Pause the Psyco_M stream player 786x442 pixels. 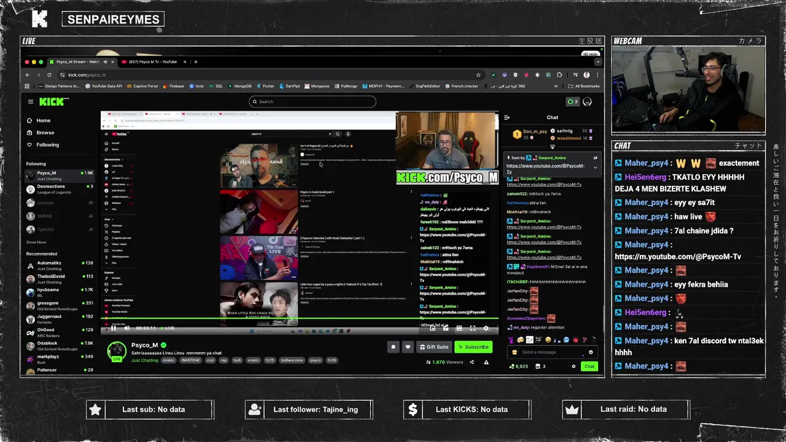pyautogui.click(x=114, y=328)
